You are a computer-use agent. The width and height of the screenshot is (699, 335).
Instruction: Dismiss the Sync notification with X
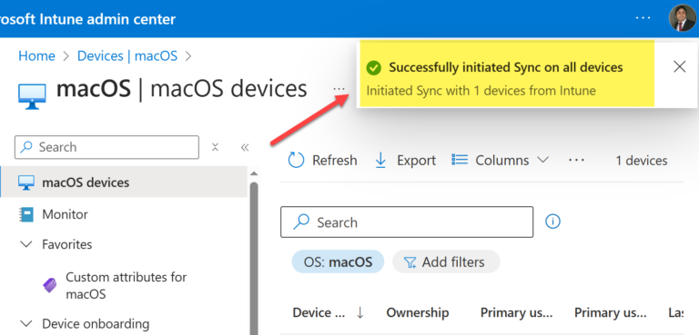(x=679, y=67)
